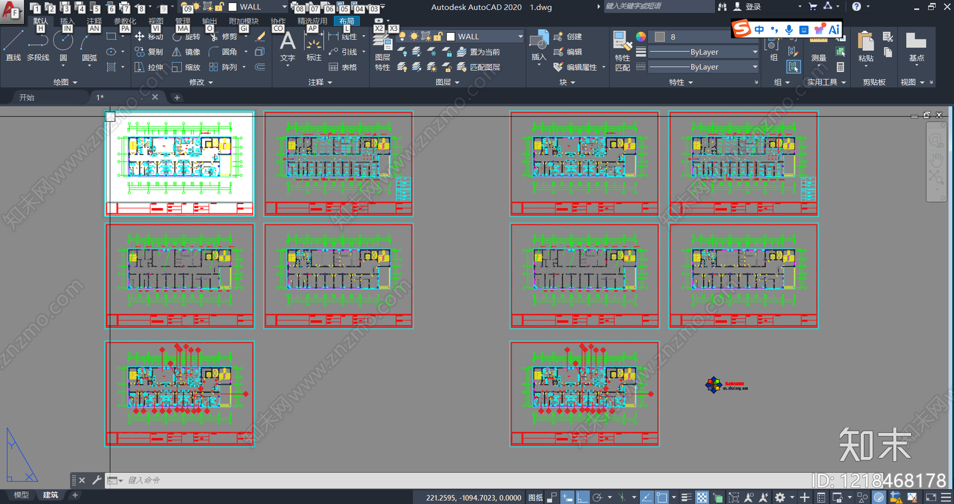The height and width of the screenshot is (504, 954).
Task: Toggle the 图纸 paper space button
Action: (535, 497)
